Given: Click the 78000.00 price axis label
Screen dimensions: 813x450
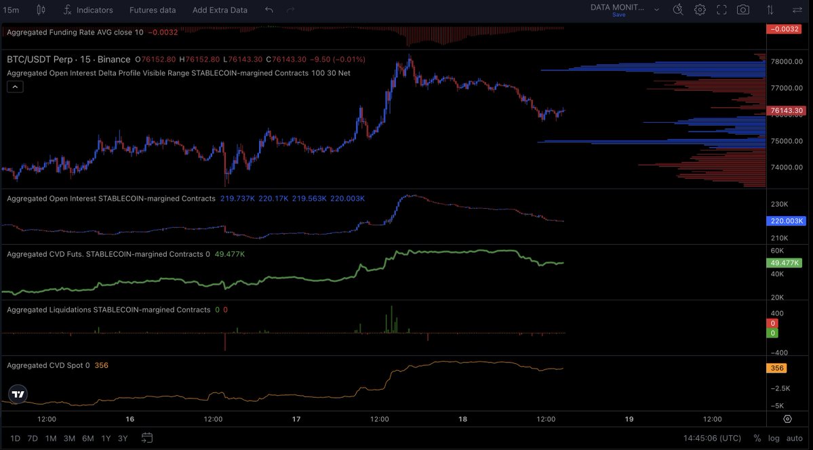Looking at the screenshot, I should [x=787, y=61].
